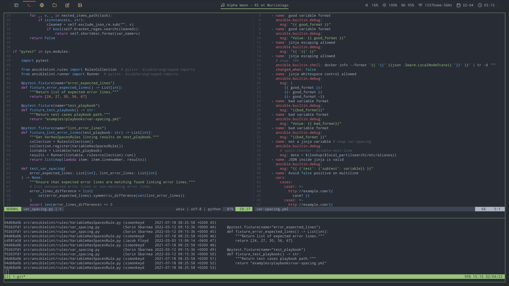Click 'msg: "{{bad_format}}"' on YAML line 26
This screenshot has width=509, height=286.
pyautogui.click(x=302, y=110)
